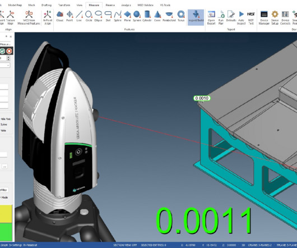This screenshot has height=248, width=297.
Task: Pick the Sphere feature icon
Action: (x=137, y=16)
